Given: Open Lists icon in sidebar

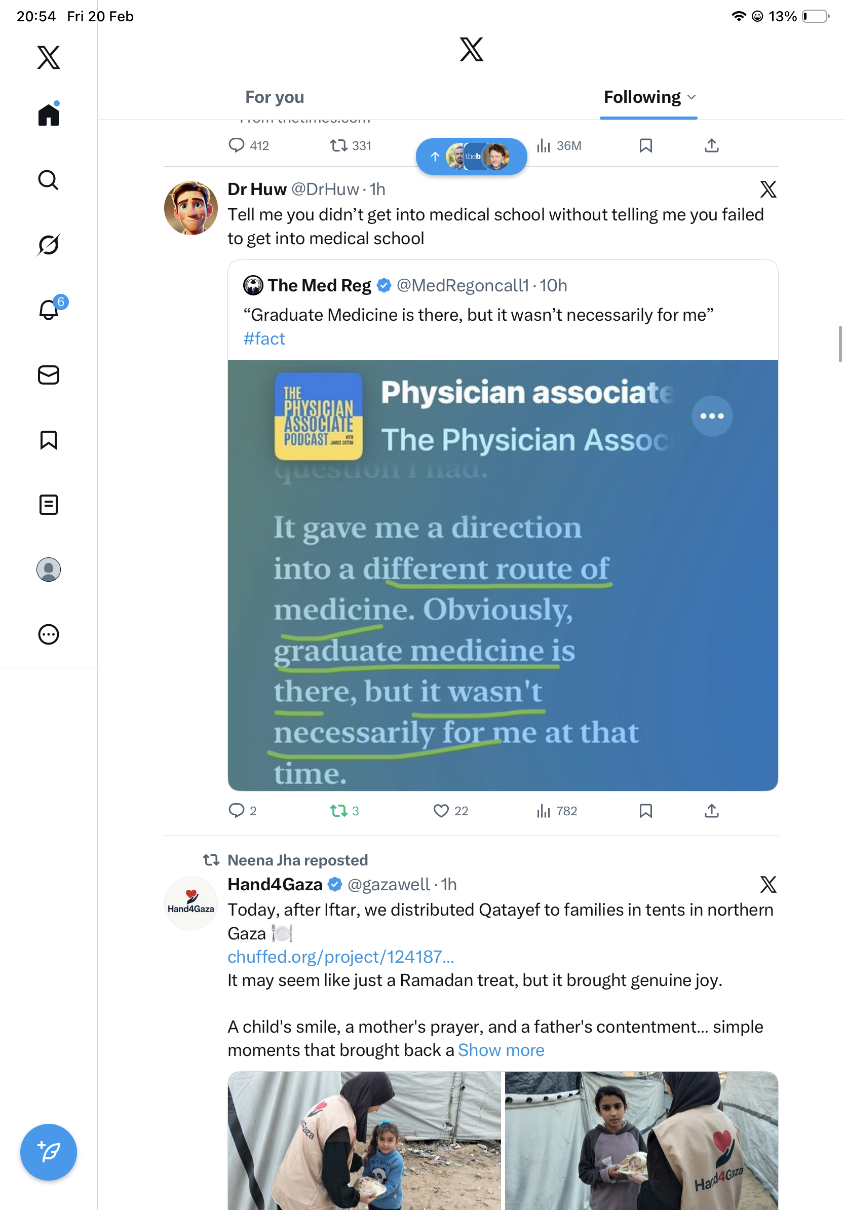Looking at the screenshot, I should click(49, 505).
